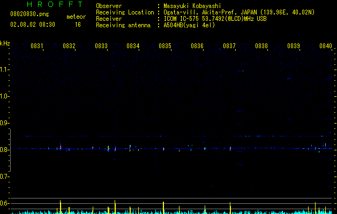Click the 0.9 kHz axis label
This screenshot has height=214, width=337.
pyautogui.click(x=4, y=123)
